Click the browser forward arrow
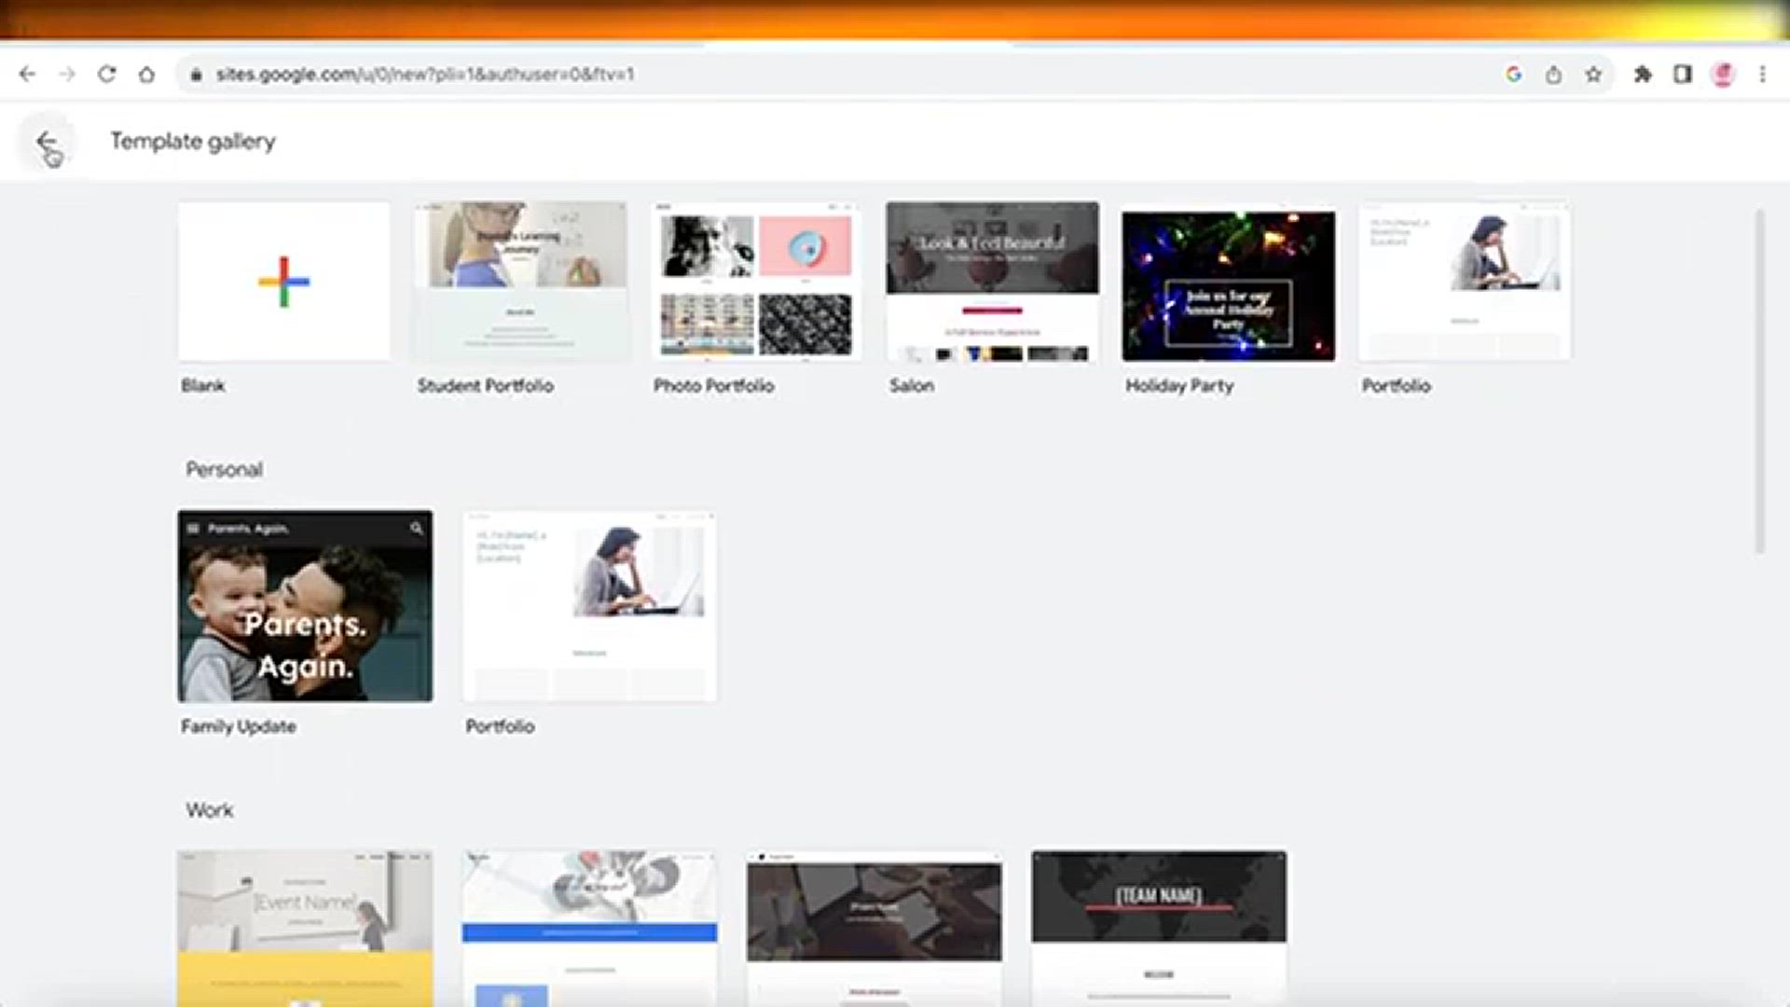Image resolution: width=1790 pixels, height=1007 pixels. (67, 75)
